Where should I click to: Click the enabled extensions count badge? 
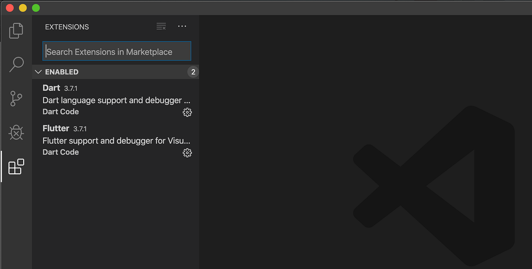[193, 72]
